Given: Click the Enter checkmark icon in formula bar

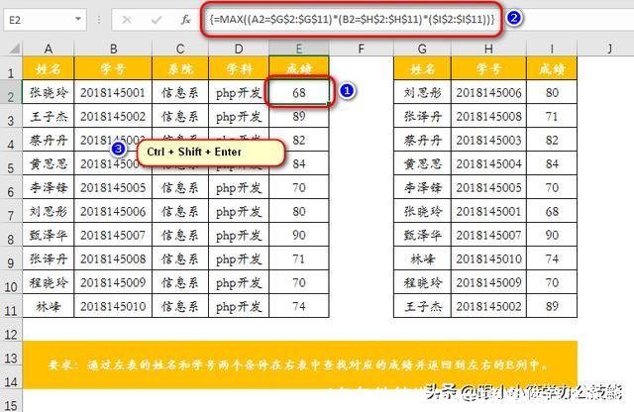Looking at the screenshot, I should click(157, 20).
